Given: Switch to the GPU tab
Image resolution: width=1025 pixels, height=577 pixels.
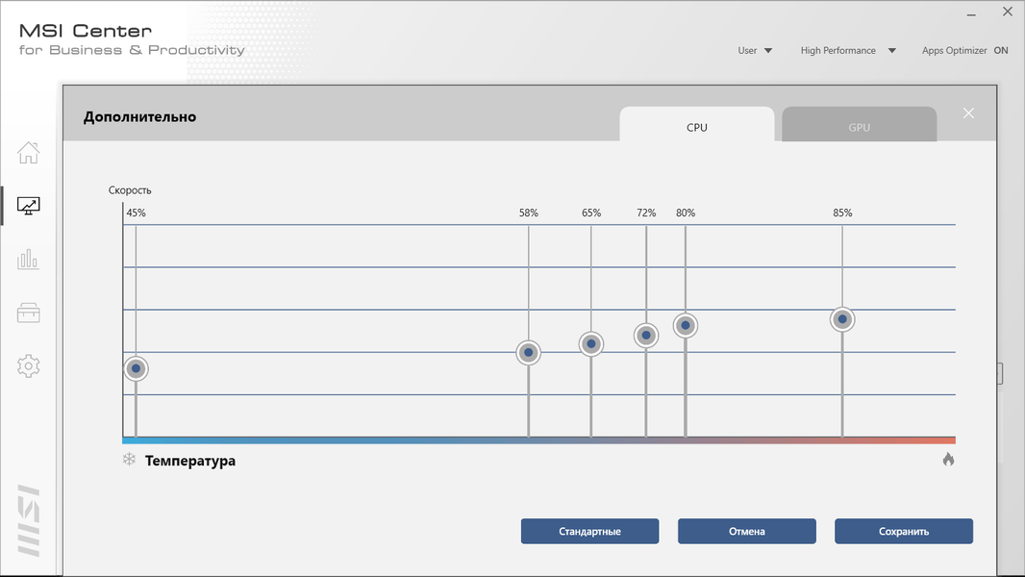Looking at the screenshot, I should point(859,125).
